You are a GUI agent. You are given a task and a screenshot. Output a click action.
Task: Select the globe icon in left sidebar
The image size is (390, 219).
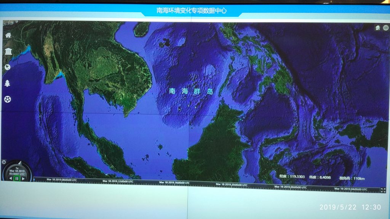coord(8,67)
